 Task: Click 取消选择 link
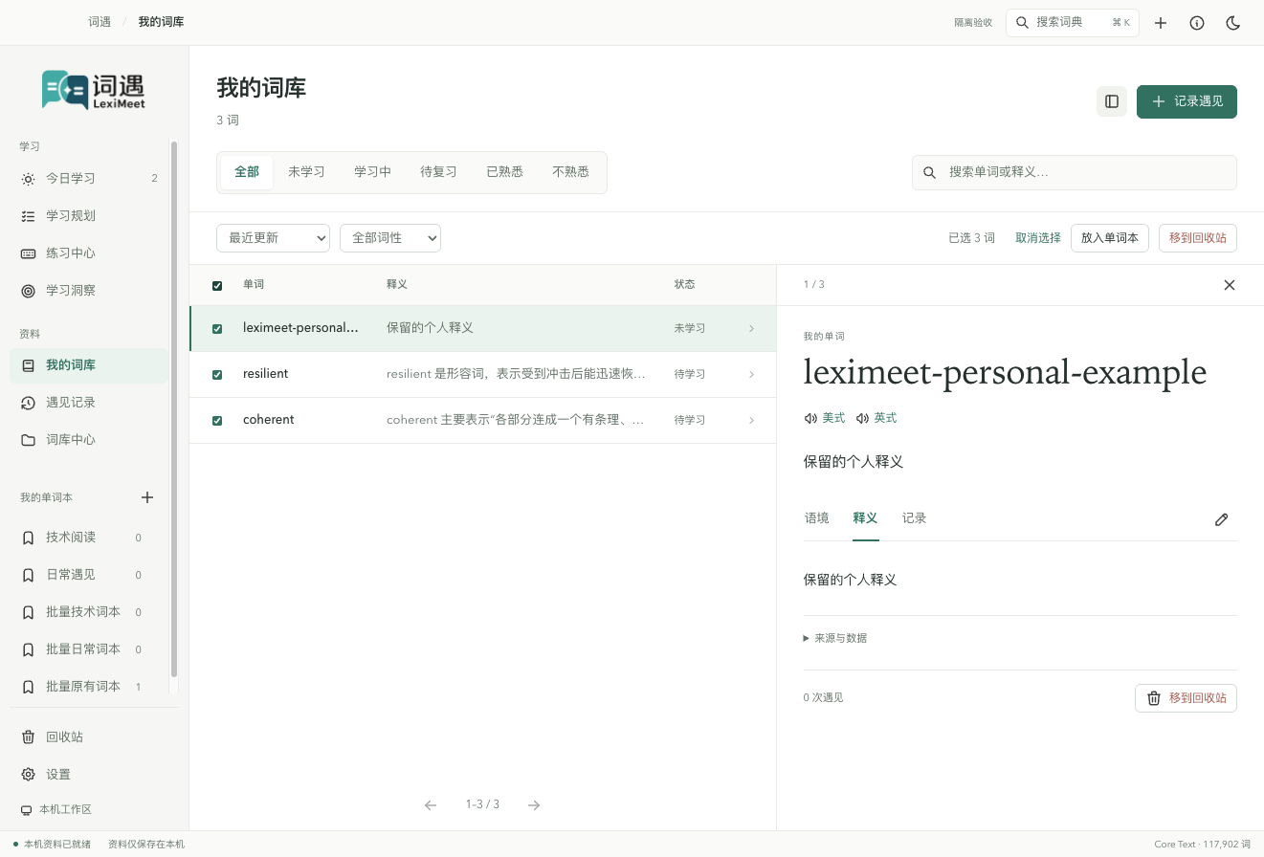pyautogui.click(x=1038, y=238)
